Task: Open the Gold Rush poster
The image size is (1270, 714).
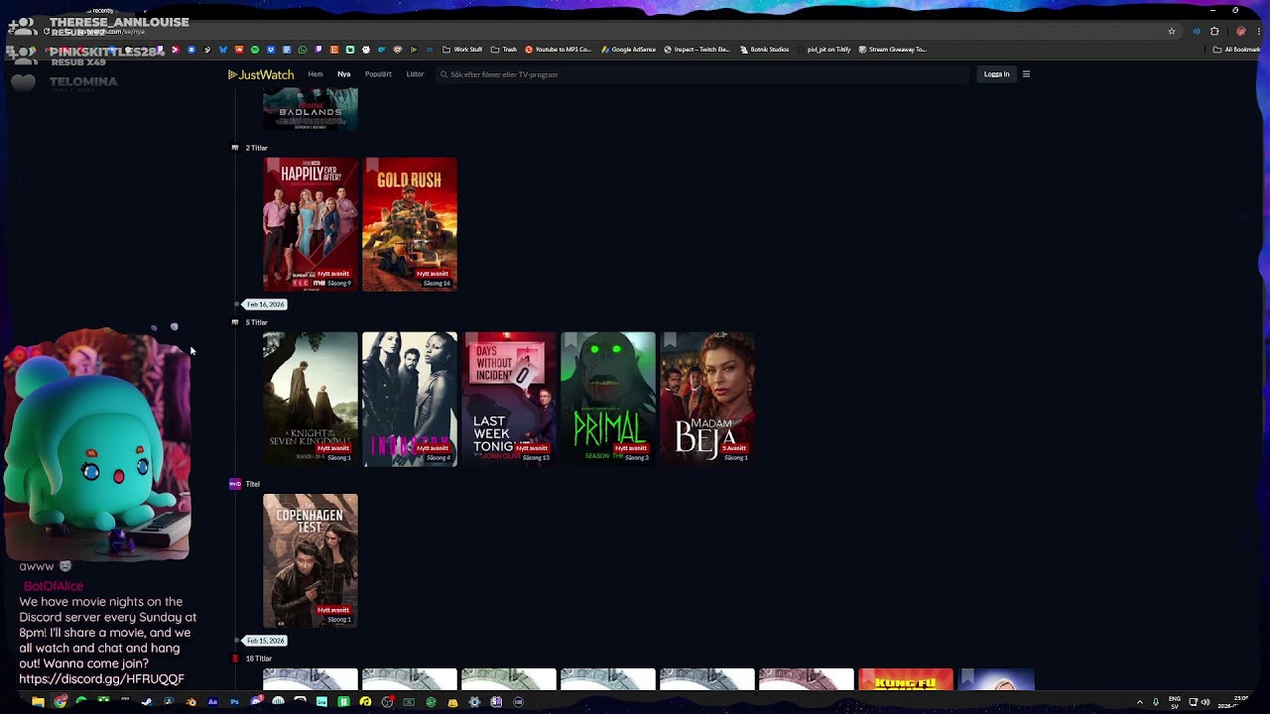Action: click(410, 224)
